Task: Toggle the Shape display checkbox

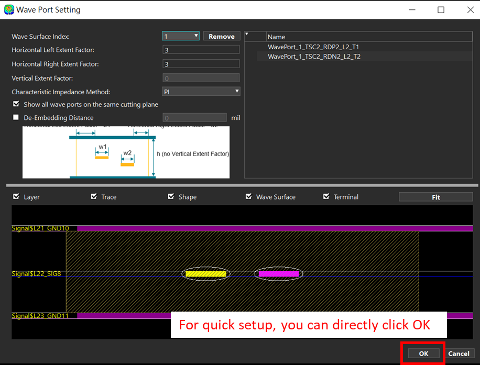Action: [x=171, y=196]
